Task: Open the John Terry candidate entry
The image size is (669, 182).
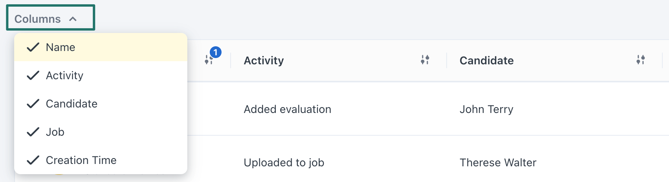Action: click(486, 109)
